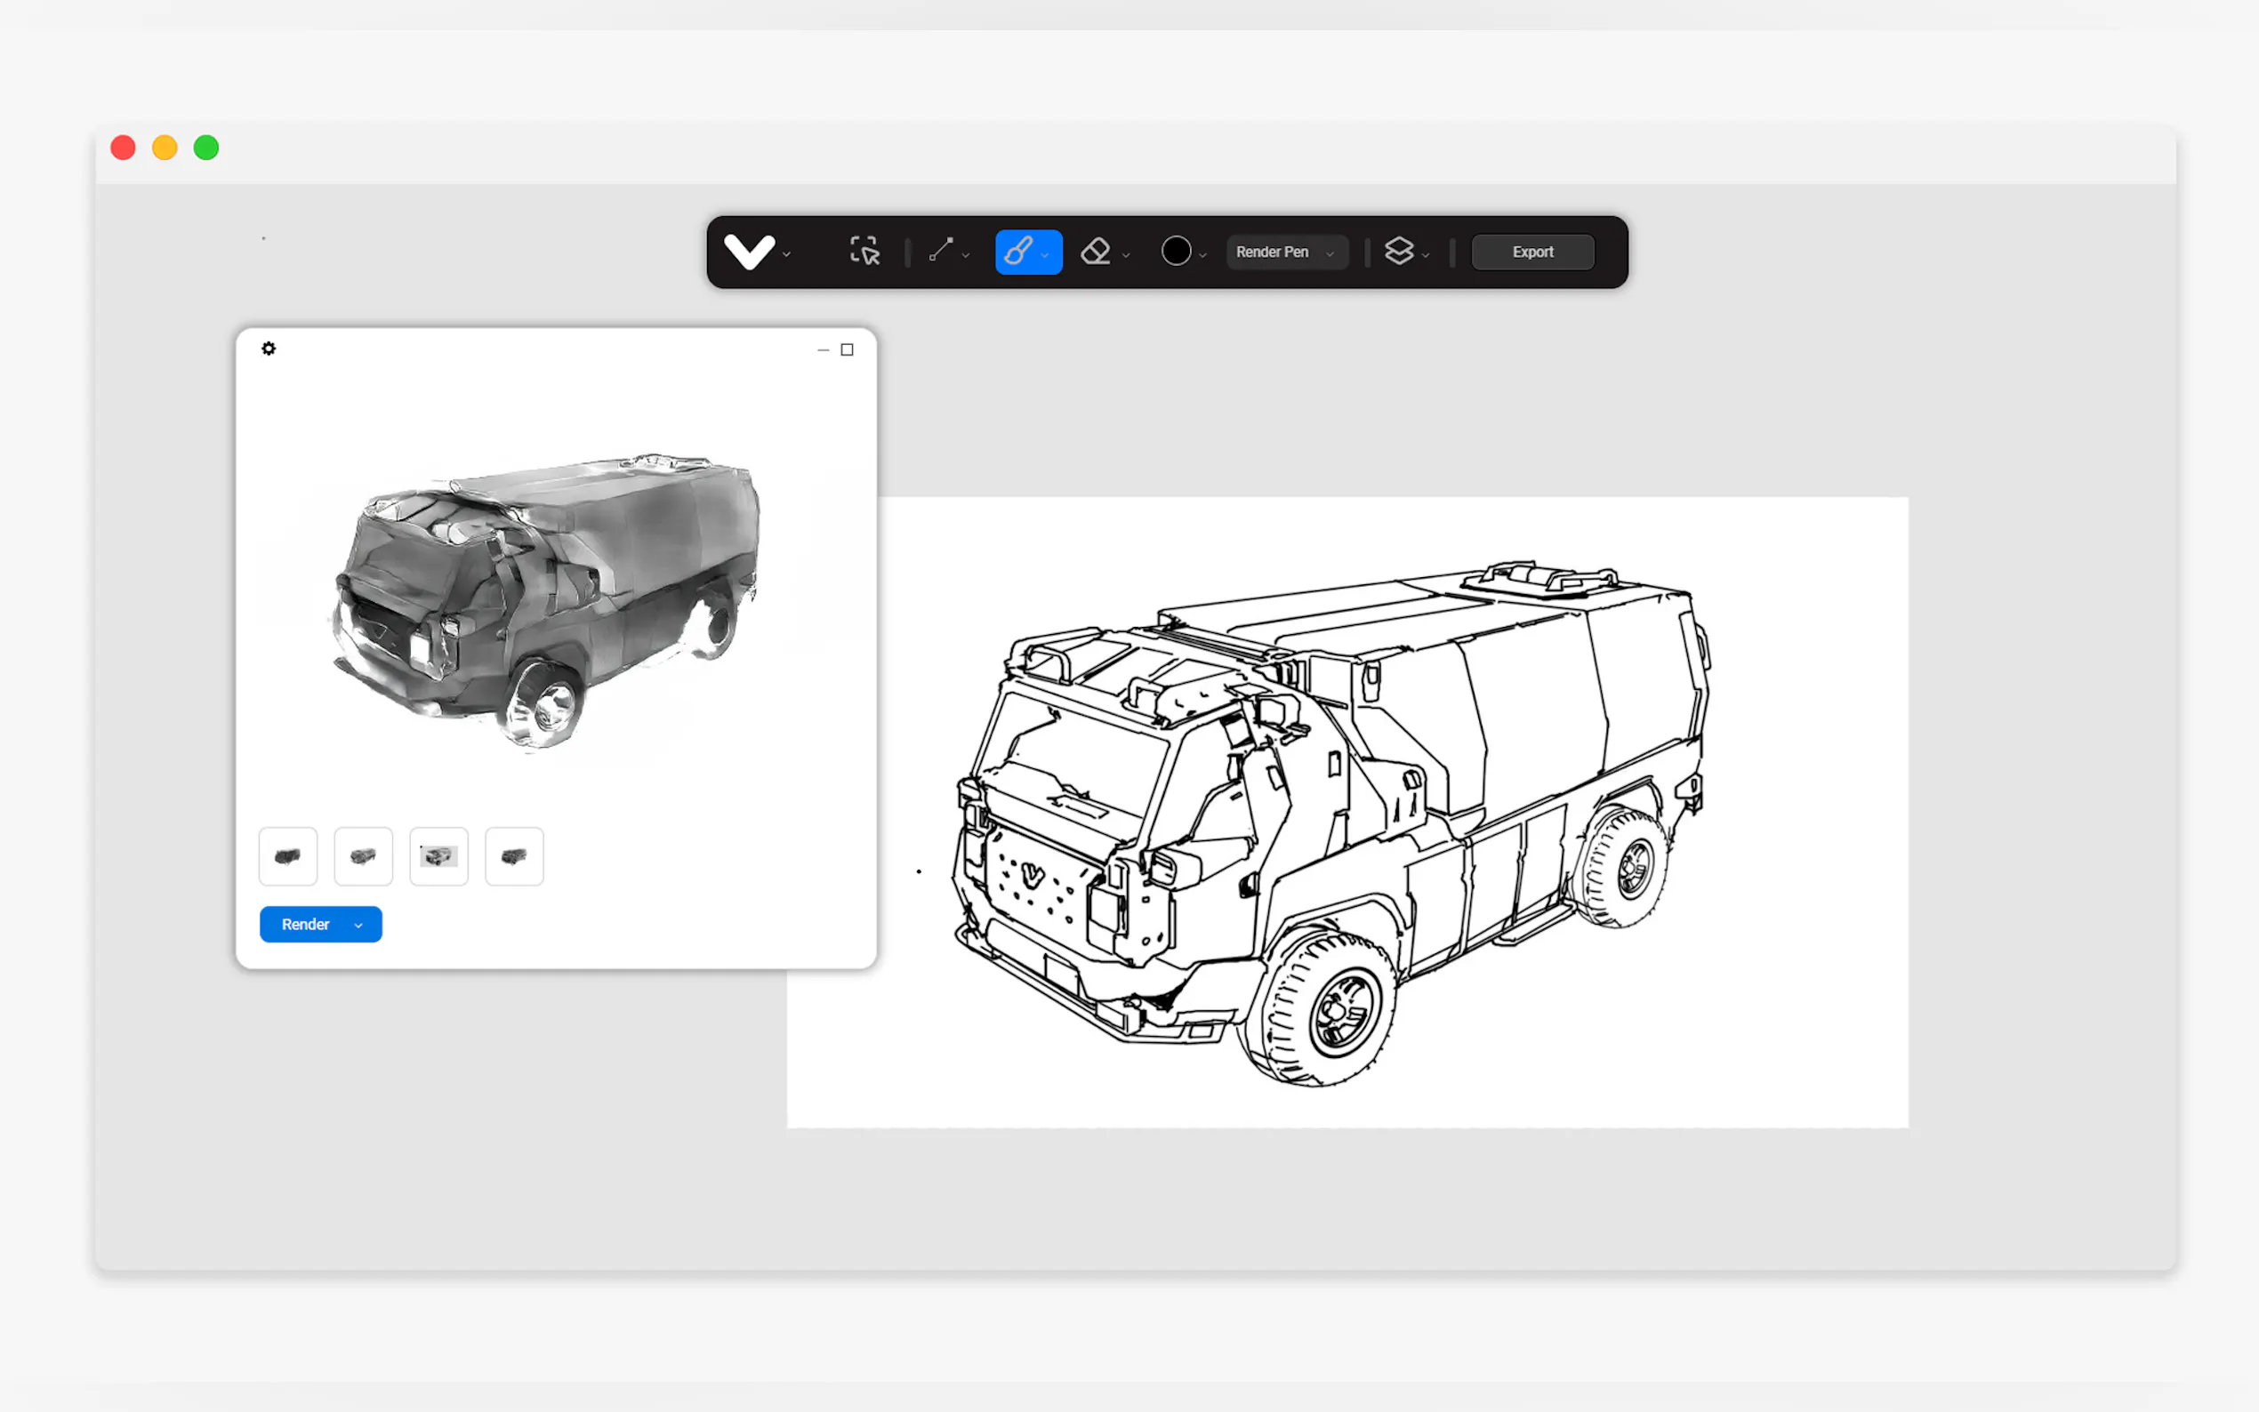Viewport: 2259px width, 1412px height.
Task: Open render panel settings gear
Action: [269, 349]
